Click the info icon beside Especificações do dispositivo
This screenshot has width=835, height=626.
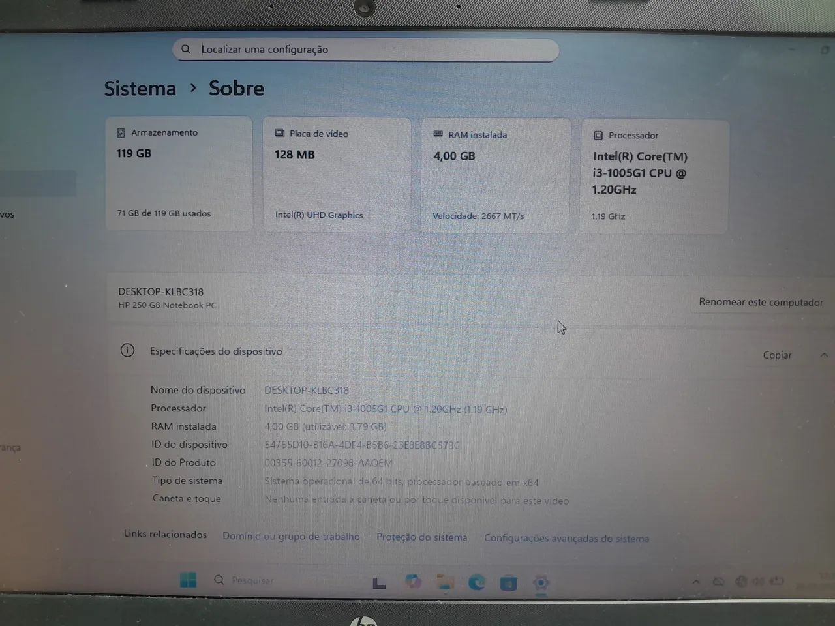127,351
